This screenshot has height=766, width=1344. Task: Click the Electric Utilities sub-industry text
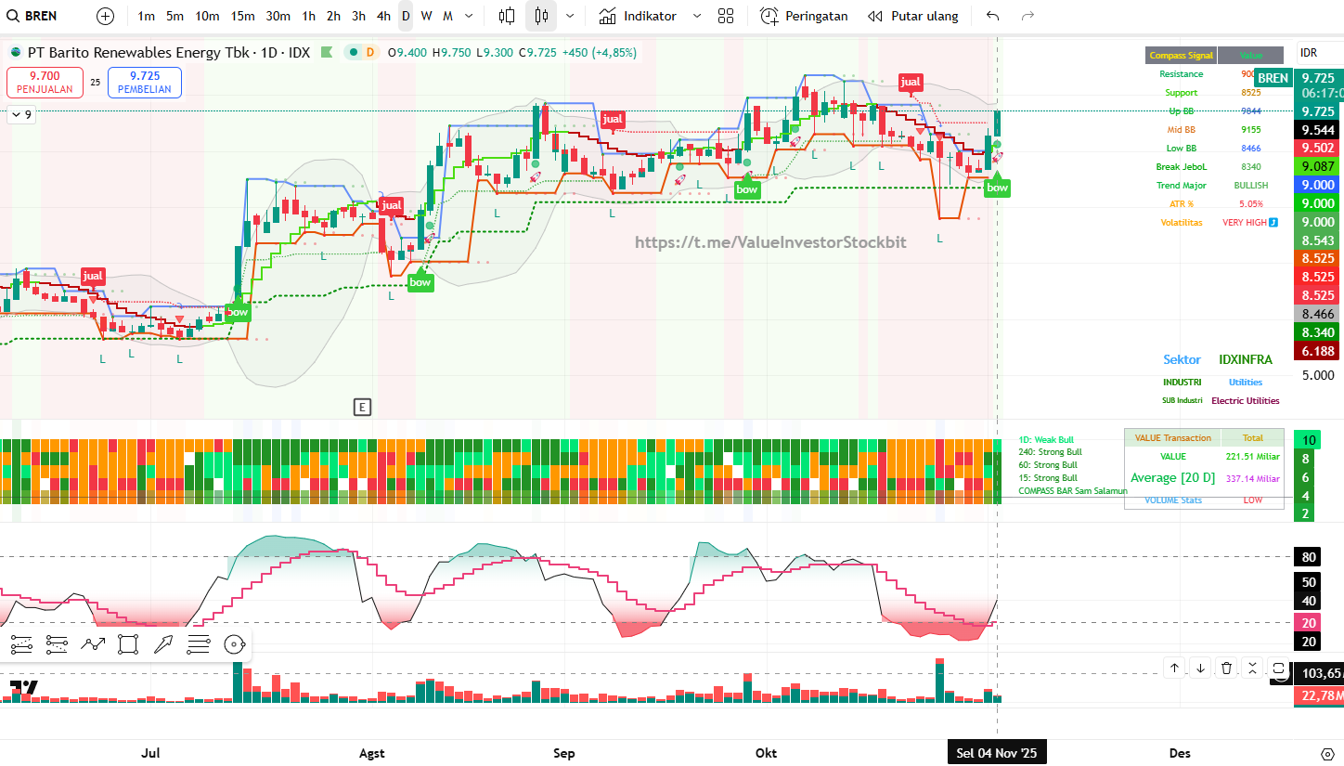click(1246, 401)
